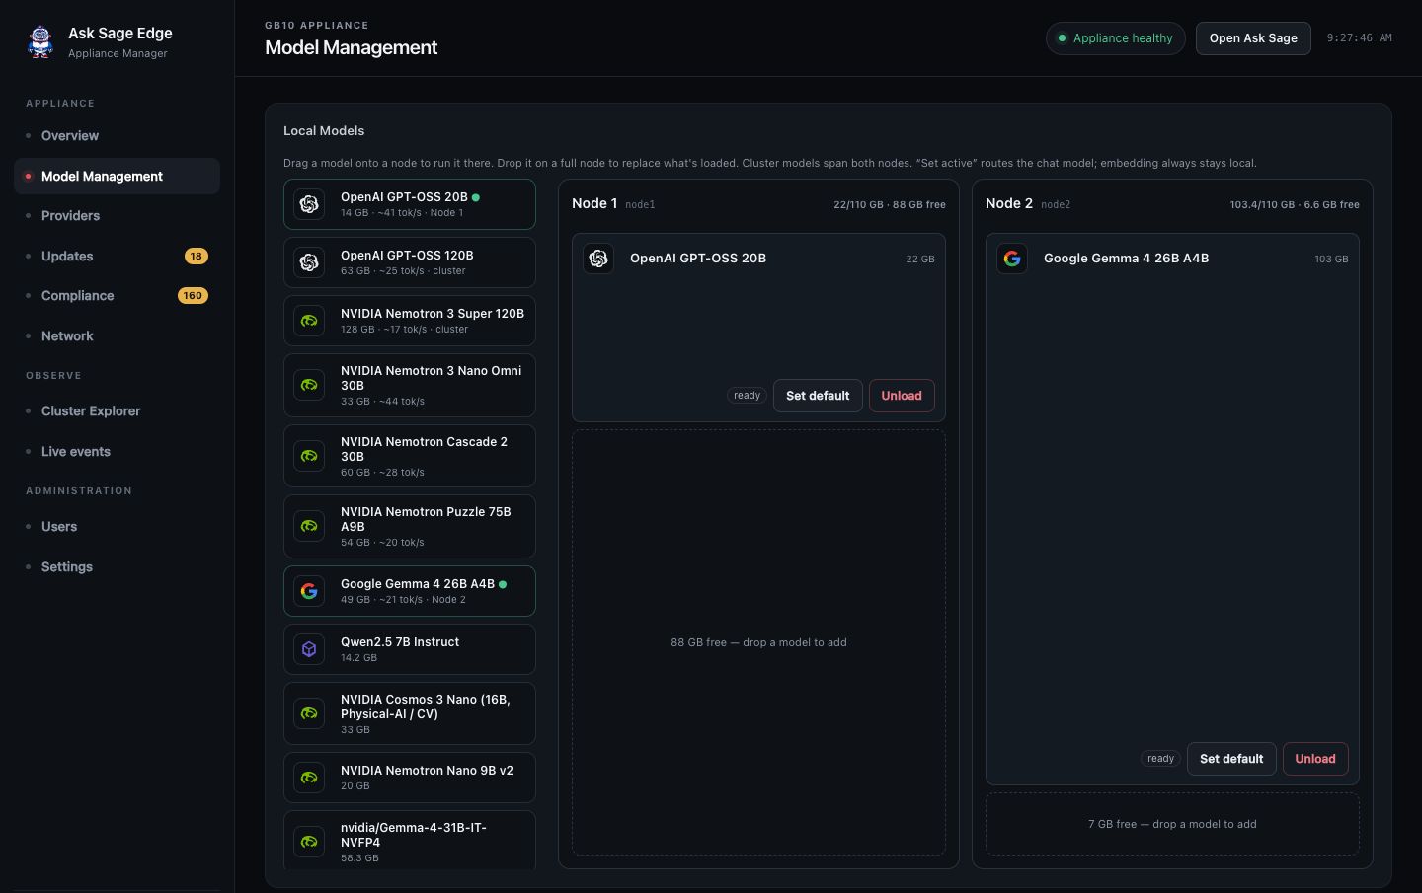Select the NVIDIA Cosmos 3 Nano model name
Viewport: 1422px width, 893px height.
click(426, 707)
